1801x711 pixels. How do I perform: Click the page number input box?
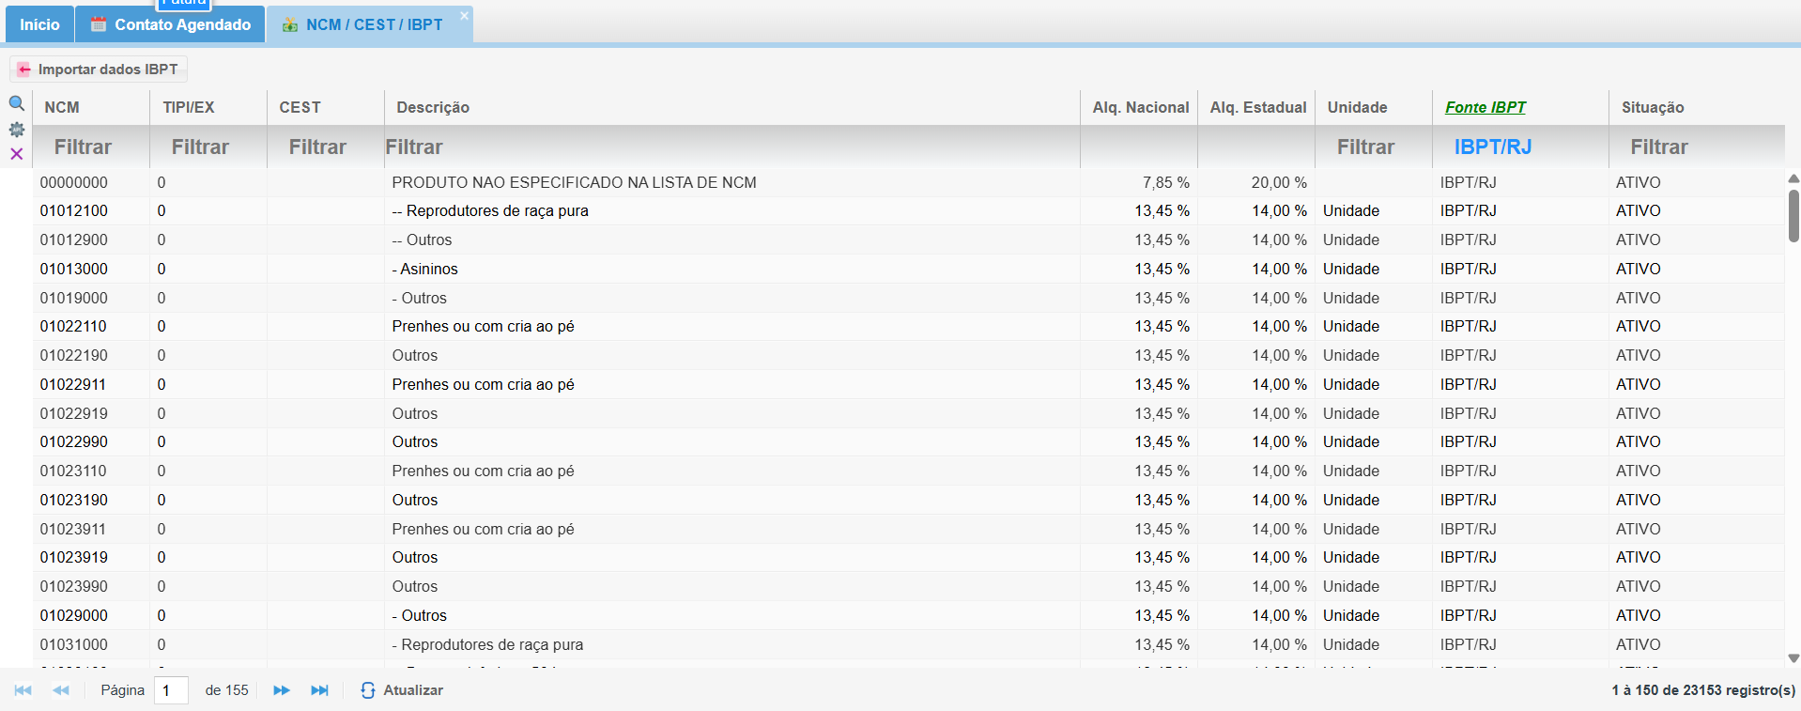tap(171, 690)
